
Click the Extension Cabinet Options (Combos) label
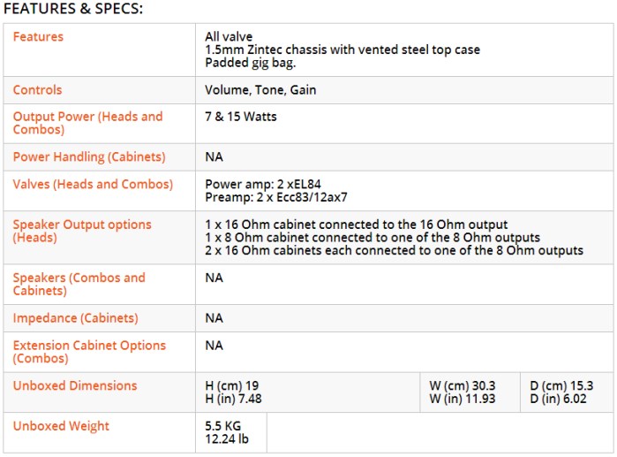[89, 352]
